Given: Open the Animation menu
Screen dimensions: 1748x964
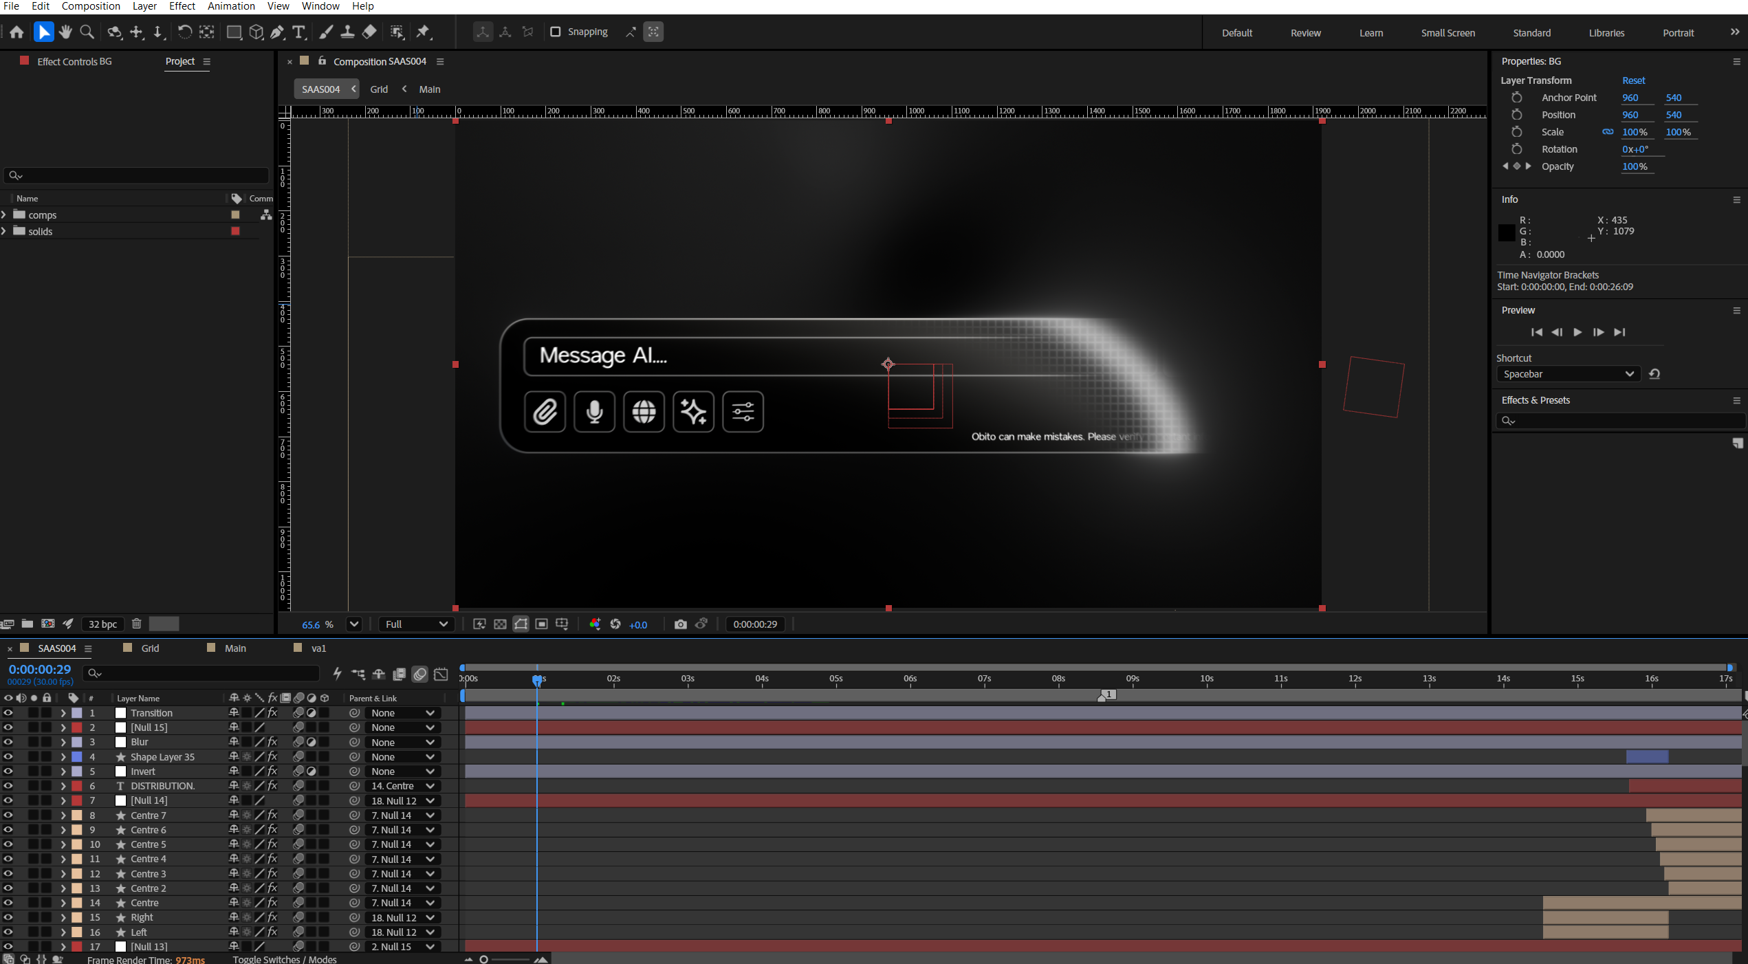Looking at the screenshot, I should 231,6.
